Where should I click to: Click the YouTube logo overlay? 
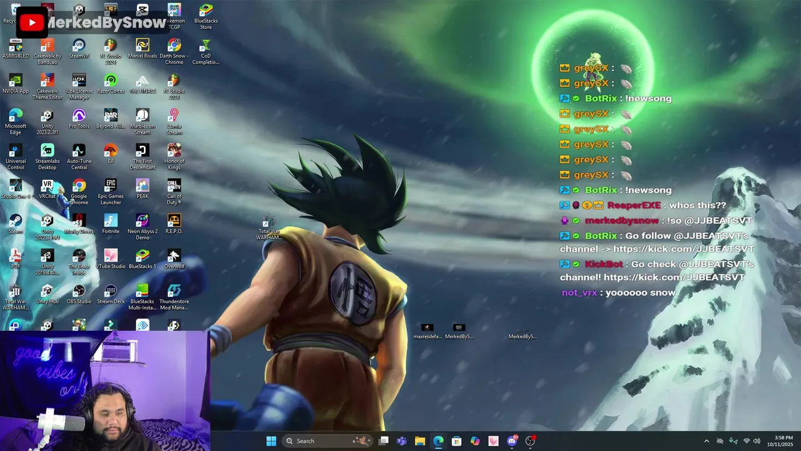[x=31, y=23]
